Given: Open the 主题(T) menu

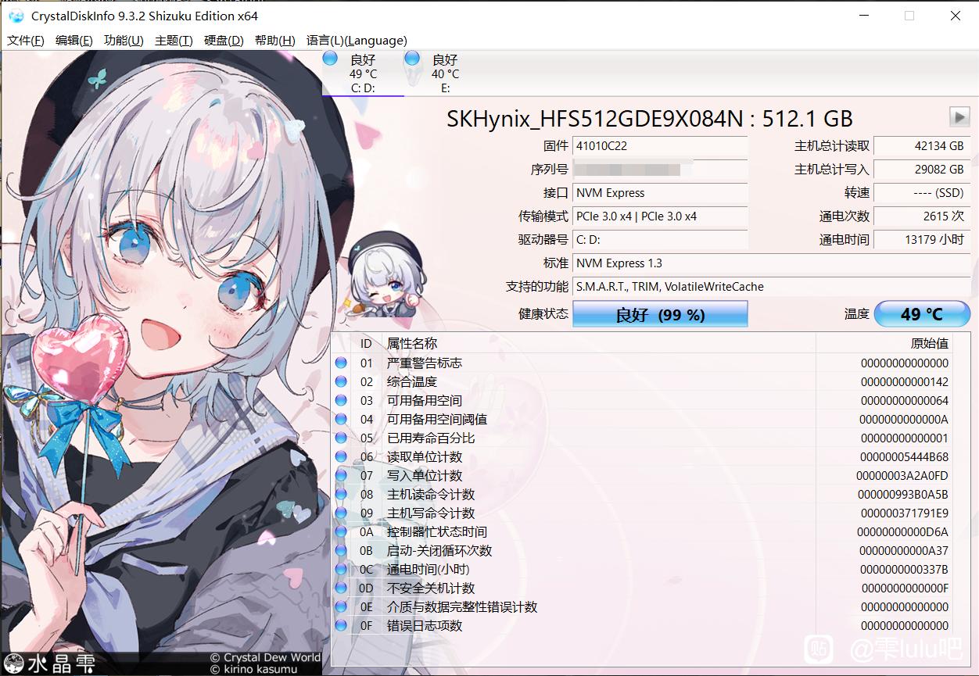Looking at the screenshot, I should click(174, 41).
